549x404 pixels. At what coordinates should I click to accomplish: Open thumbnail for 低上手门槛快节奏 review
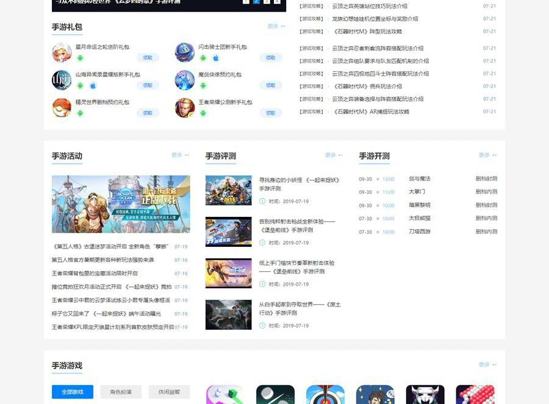tap(228, 273)
